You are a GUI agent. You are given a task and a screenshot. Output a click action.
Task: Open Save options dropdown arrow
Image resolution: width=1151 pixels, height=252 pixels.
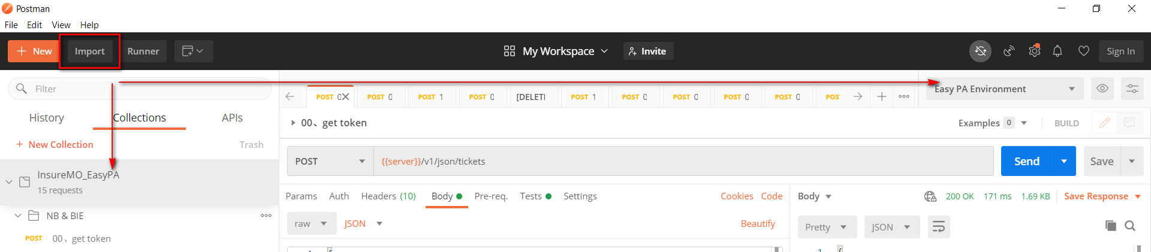pyautogui.click(x=1132, y=161)
